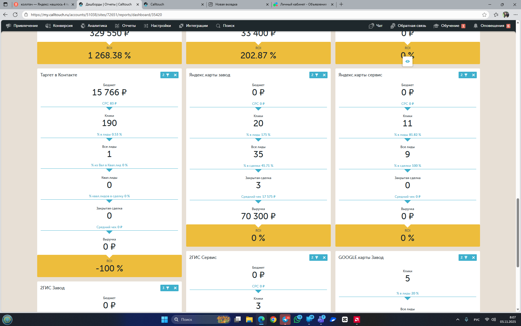Open the Интеграции menu

(x=193, y=26)
